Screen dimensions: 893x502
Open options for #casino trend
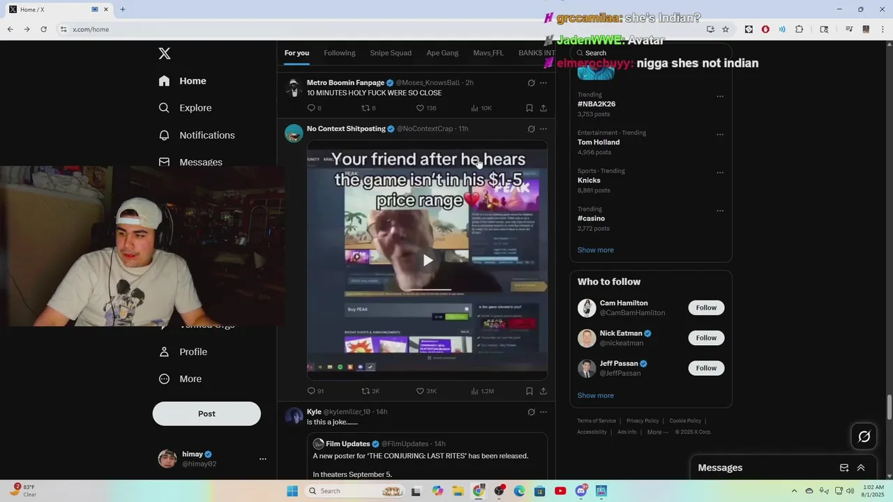coord(720,211)
